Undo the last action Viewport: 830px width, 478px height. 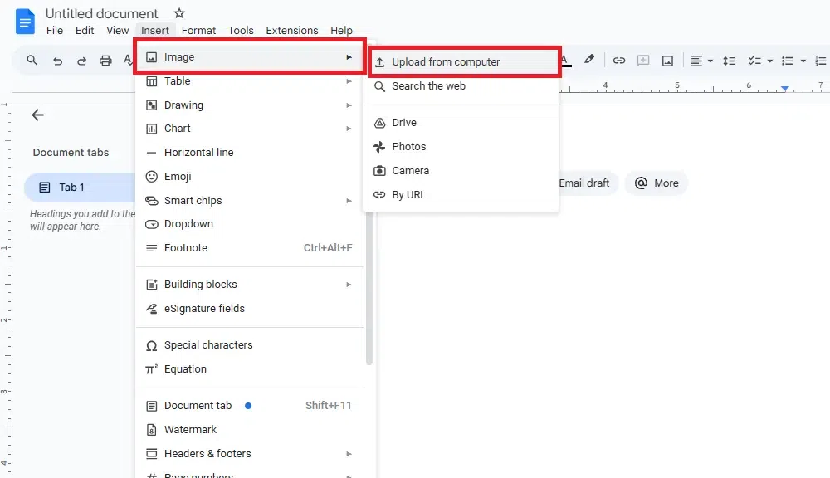[57, 61]
